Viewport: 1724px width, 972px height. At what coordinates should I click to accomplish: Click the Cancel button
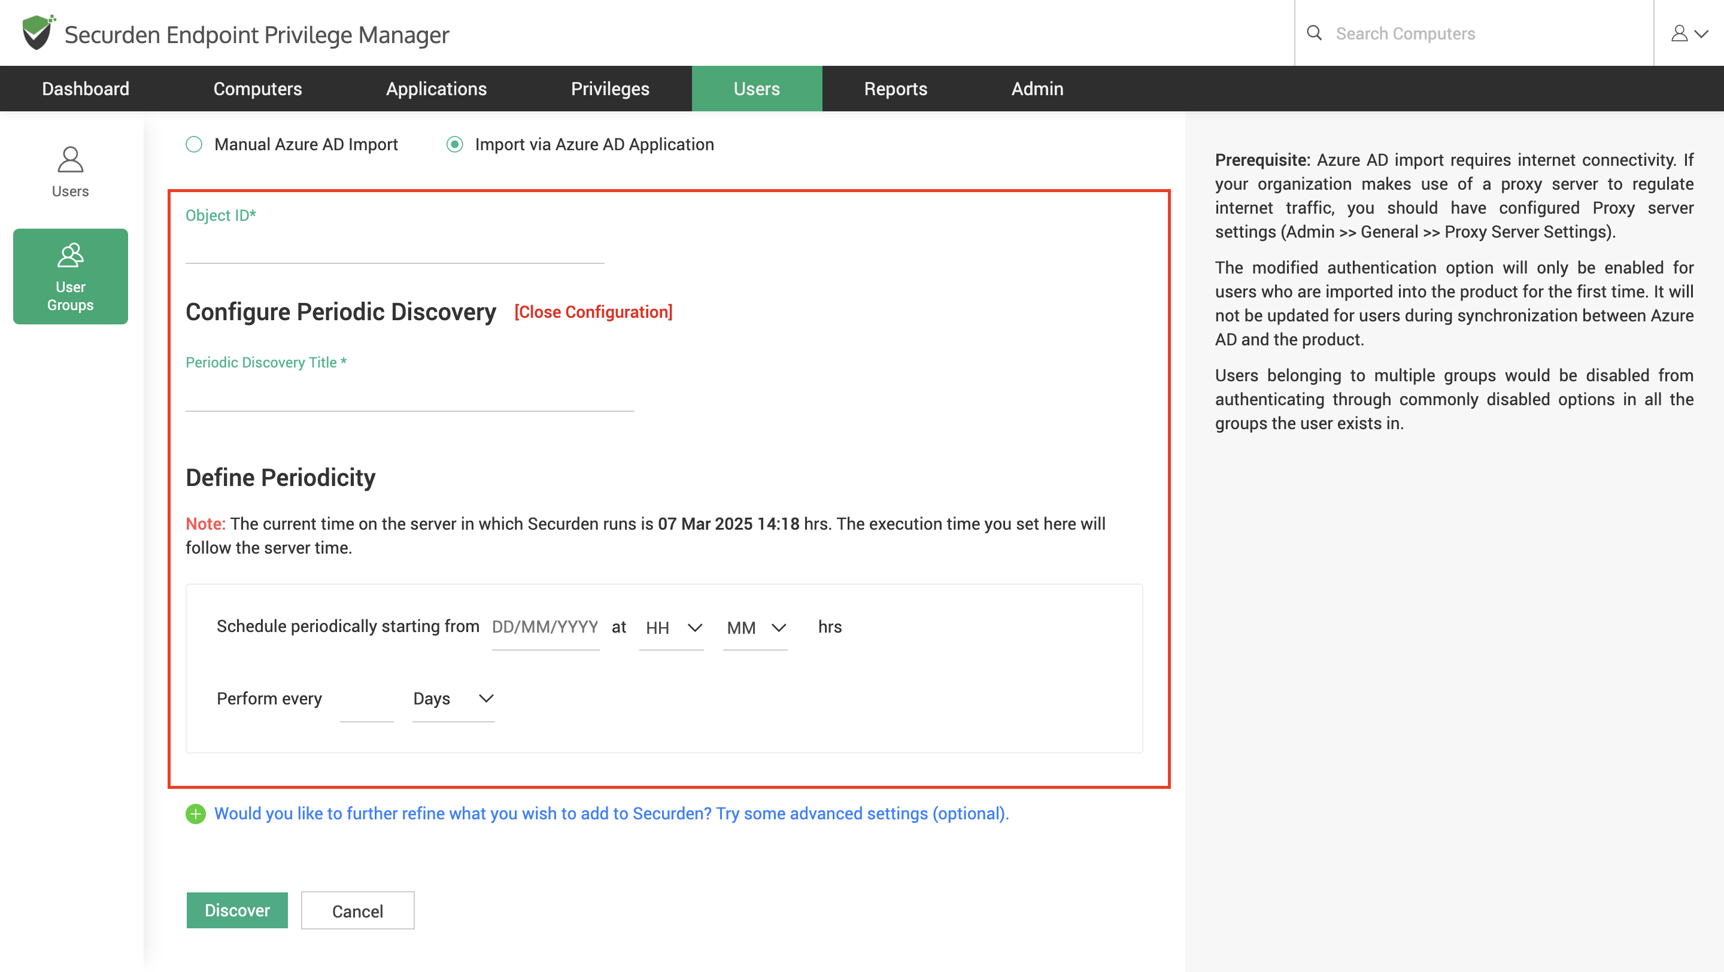357,910
